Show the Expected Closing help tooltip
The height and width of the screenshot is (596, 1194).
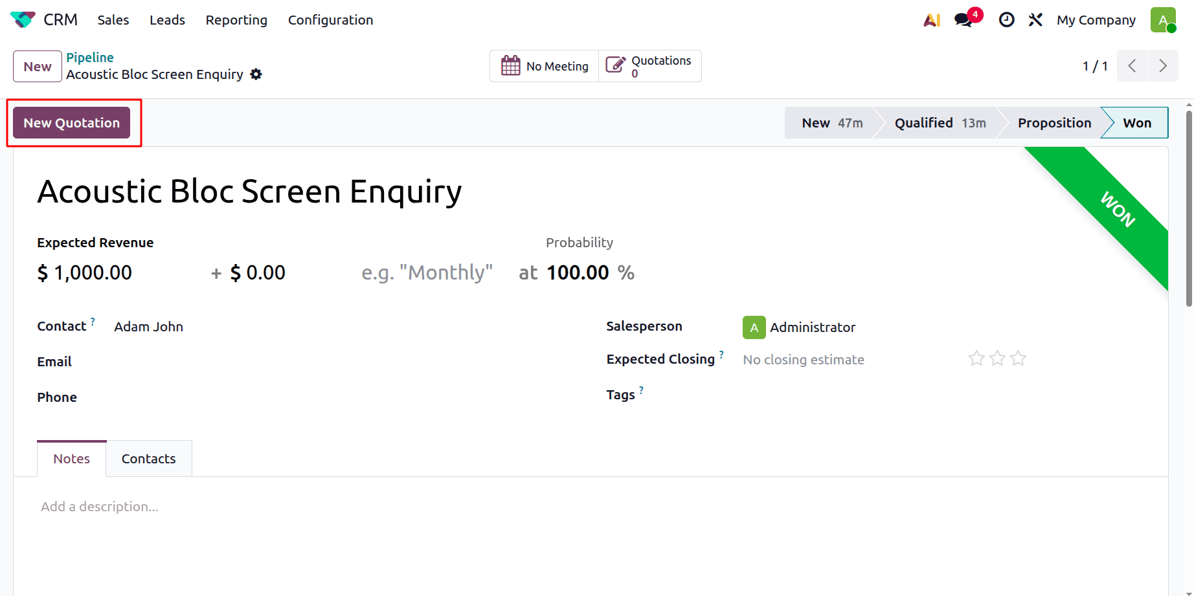coord(721,355)
